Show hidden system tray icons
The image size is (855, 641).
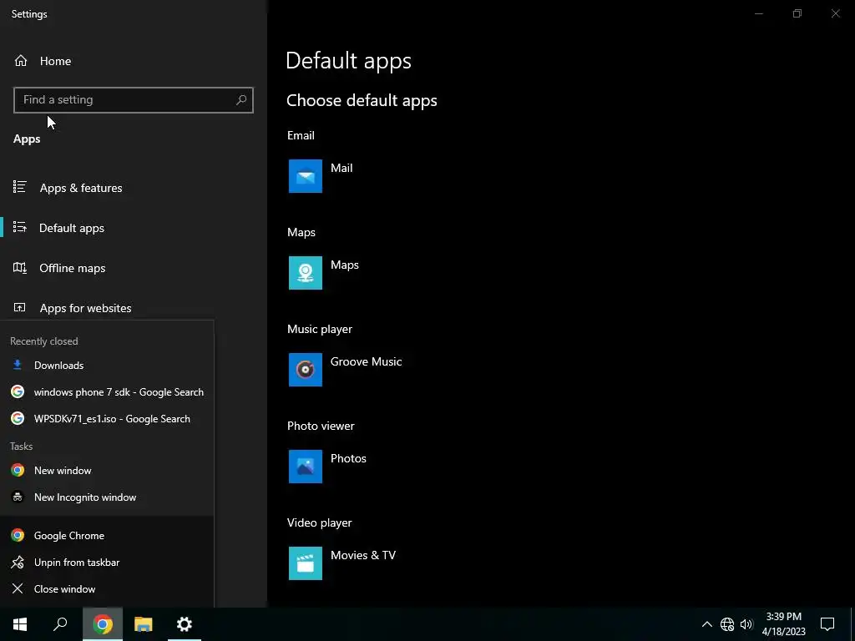click(706, 624)
